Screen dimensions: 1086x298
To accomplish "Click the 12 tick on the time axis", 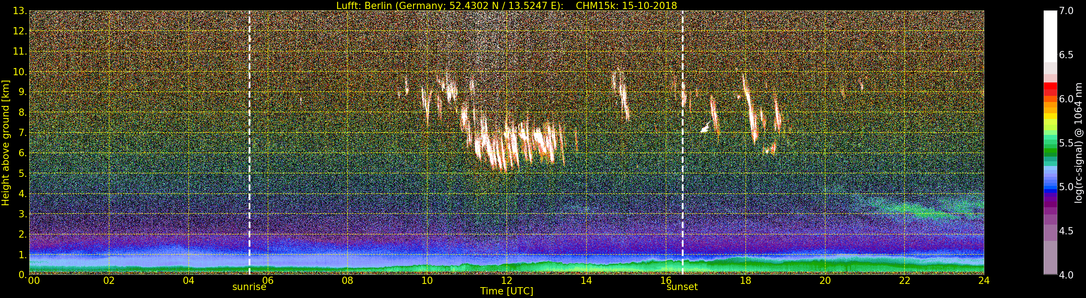I will pos(506,281).
